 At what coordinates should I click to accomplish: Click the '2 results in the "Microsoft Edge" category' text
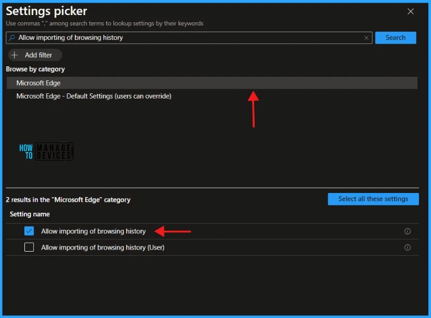(x=68, y=200)
